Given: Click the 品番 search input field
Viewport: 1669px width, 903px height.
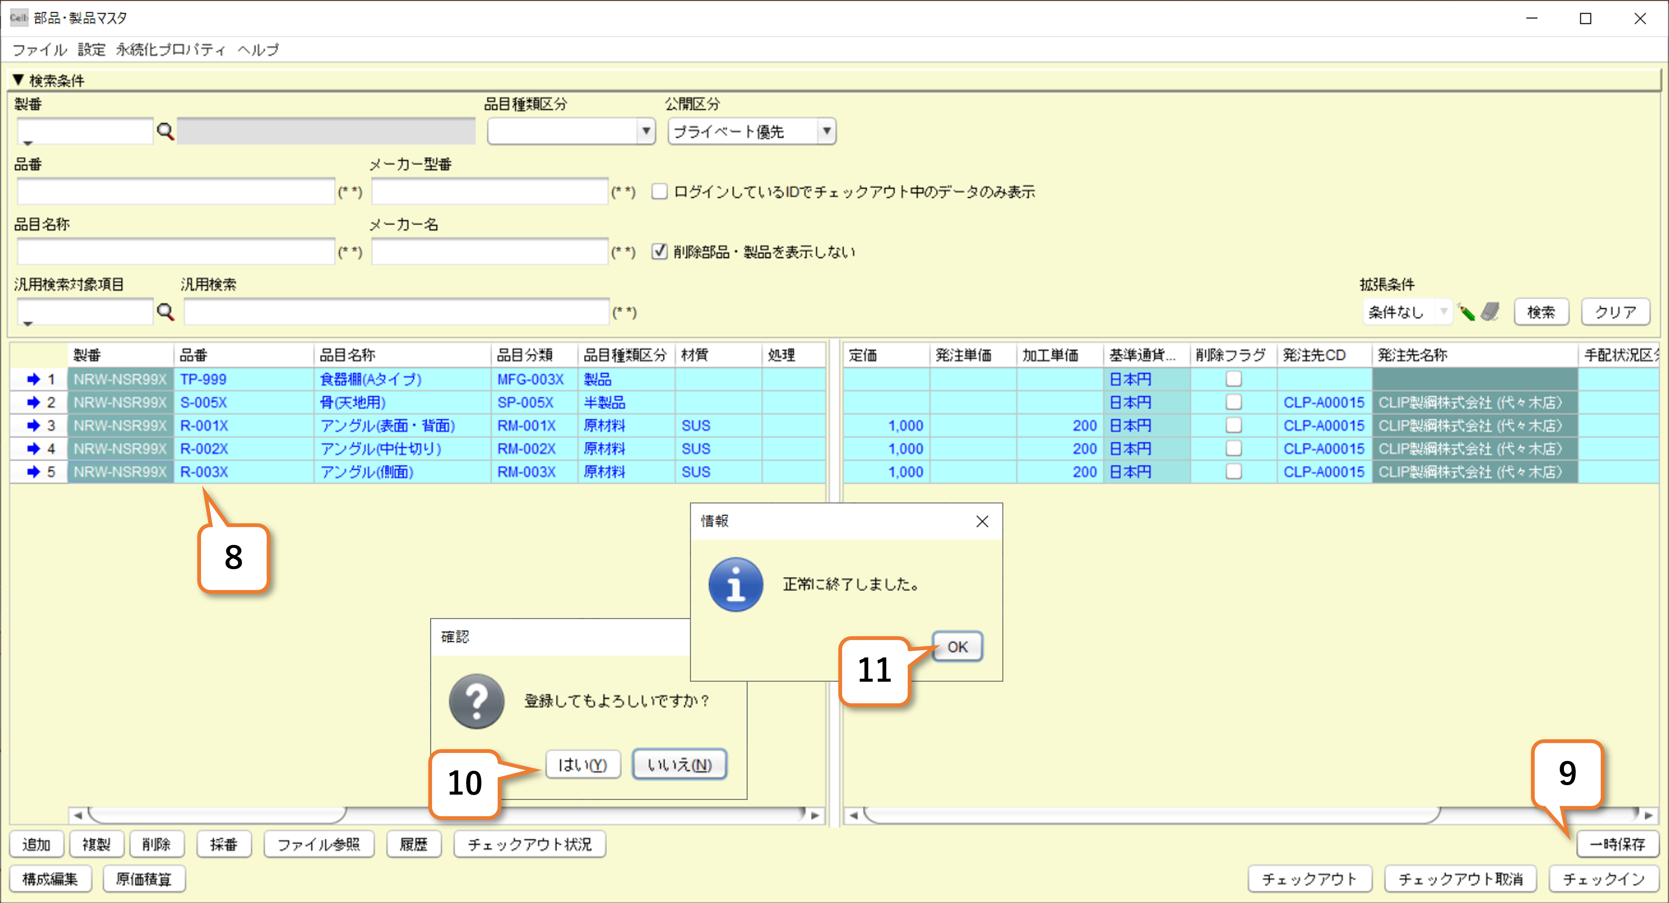Looking at the screenshot, I should (x=176, y=192).
